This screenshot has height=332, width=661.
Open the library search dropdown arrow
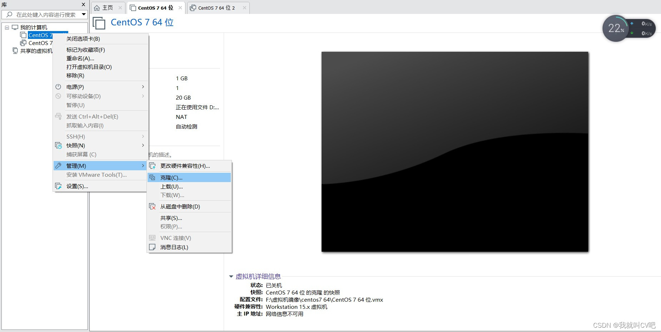tap(84, 15)
